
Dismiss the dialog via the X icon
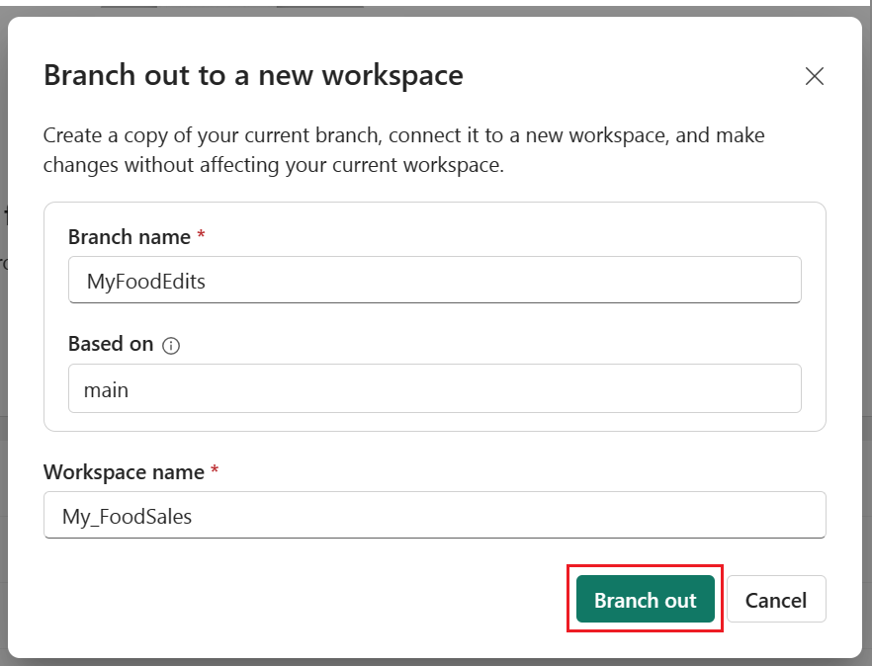point(814,75)
